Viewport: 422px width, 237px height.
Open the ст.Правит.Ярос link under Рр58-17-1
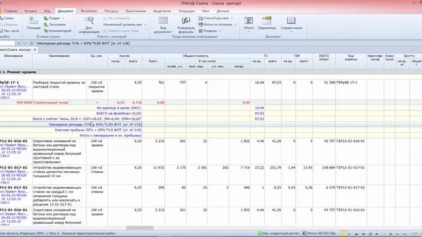click(x=14, y=87)
